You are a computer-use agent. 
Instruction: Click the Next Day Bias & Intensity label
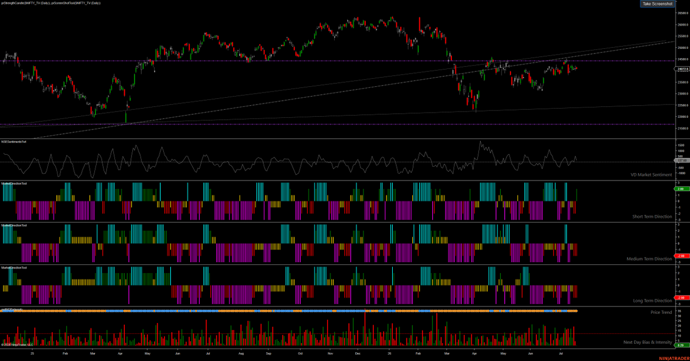(647, 342)
